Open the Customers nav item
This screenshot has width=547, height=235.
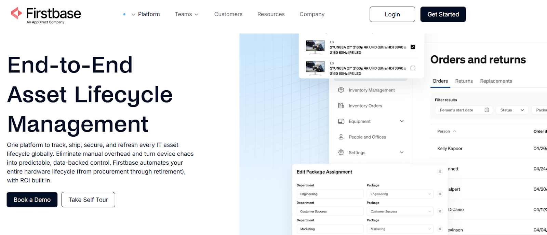pos(228,14)
